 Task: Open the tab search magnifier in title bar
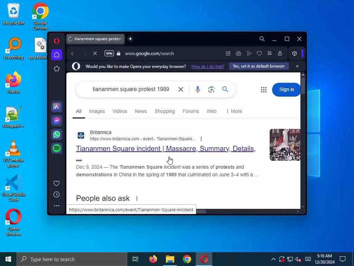[262, 39]
